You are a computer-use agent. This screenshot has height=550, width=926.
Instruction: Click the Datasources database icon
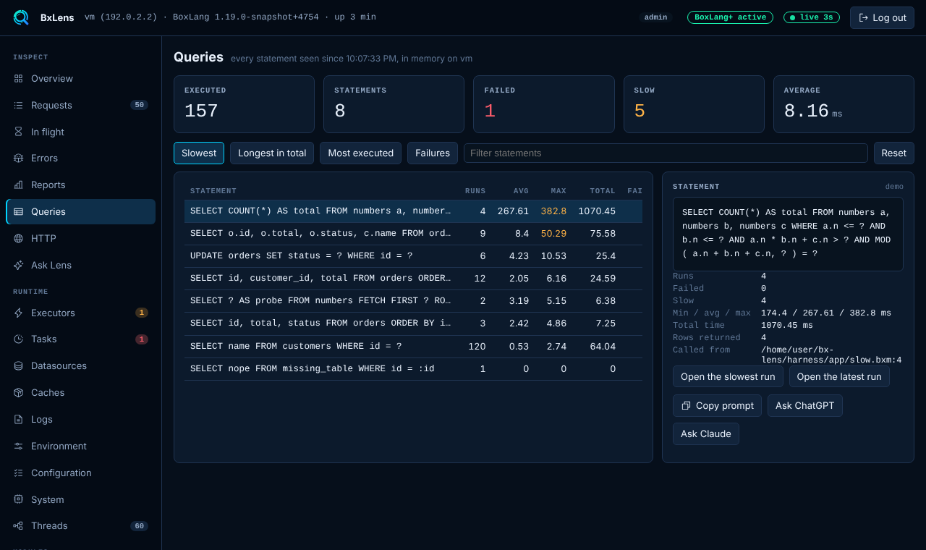point(18,365)
